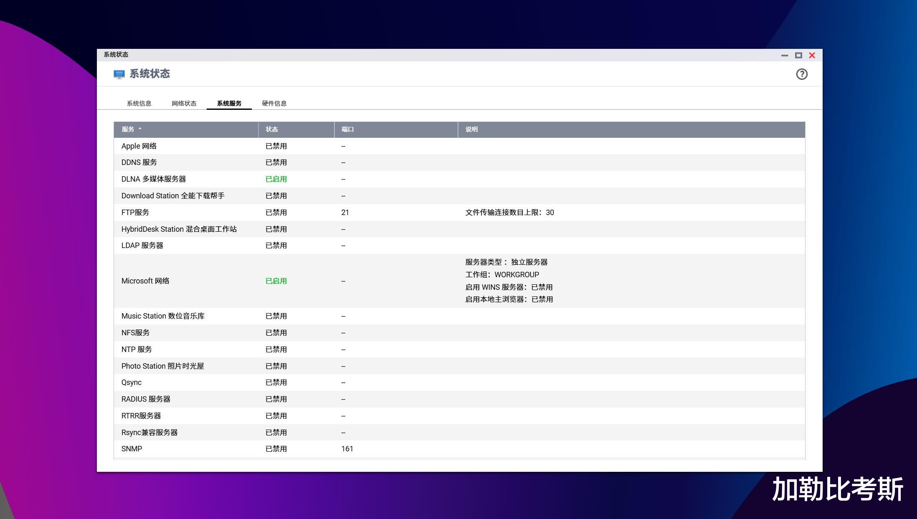917x519 pixels.
Task: Select the Download Station 全能下载帮手 row
Action: (x=173, y=196)
